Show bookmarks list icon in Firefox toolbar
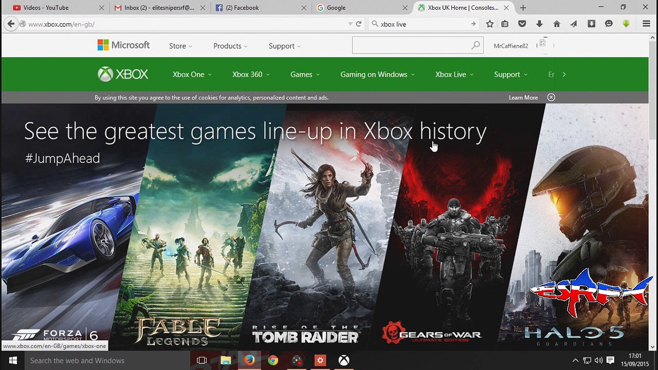This screenshot has width=658, height=370. (x=505, y=24)
